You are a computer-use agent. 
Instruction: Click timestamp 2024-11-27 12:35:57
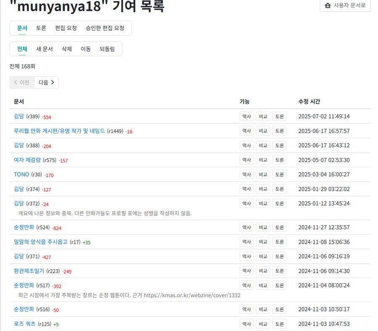324,227
